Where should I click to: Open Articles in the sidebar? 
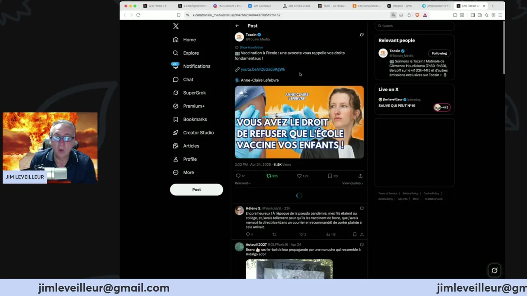pyautogui.click(x=186, y=146)
